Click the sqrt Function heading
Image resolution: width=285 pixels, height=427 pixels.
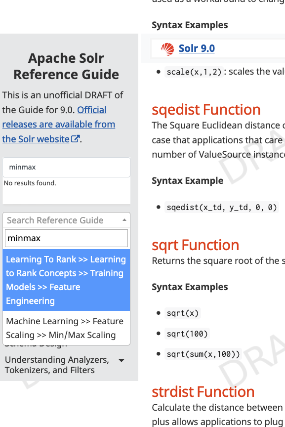point(196,245)
